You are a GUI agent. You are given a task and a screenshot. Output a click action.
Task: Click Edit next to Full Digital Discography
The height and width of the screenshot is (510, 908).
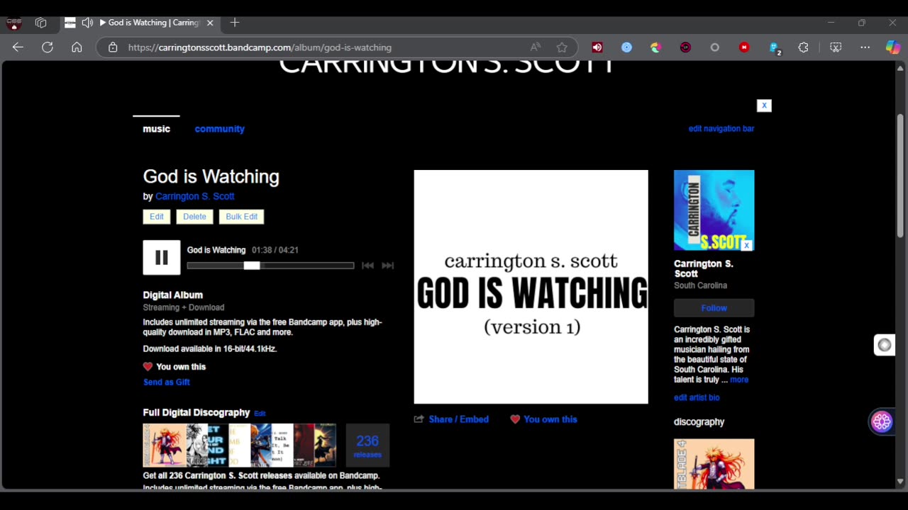pos(260,414)
